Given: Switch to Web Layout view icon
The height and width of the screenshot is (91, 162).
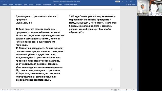Looking at the screenshot, I should [x=119, y=90].
